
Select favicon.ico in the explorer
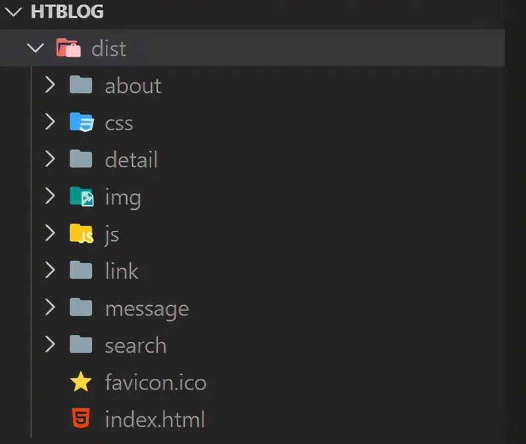tap(155, 382)
